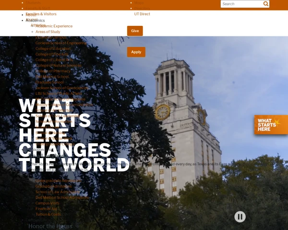Open Moody College of Communication link
This screenshot has width=288, height=230.
coord(64,105)
